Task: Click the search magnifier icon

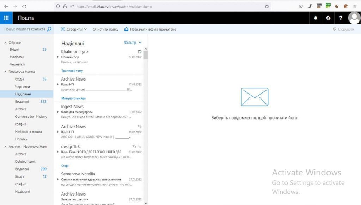Action: click(49, 29)
